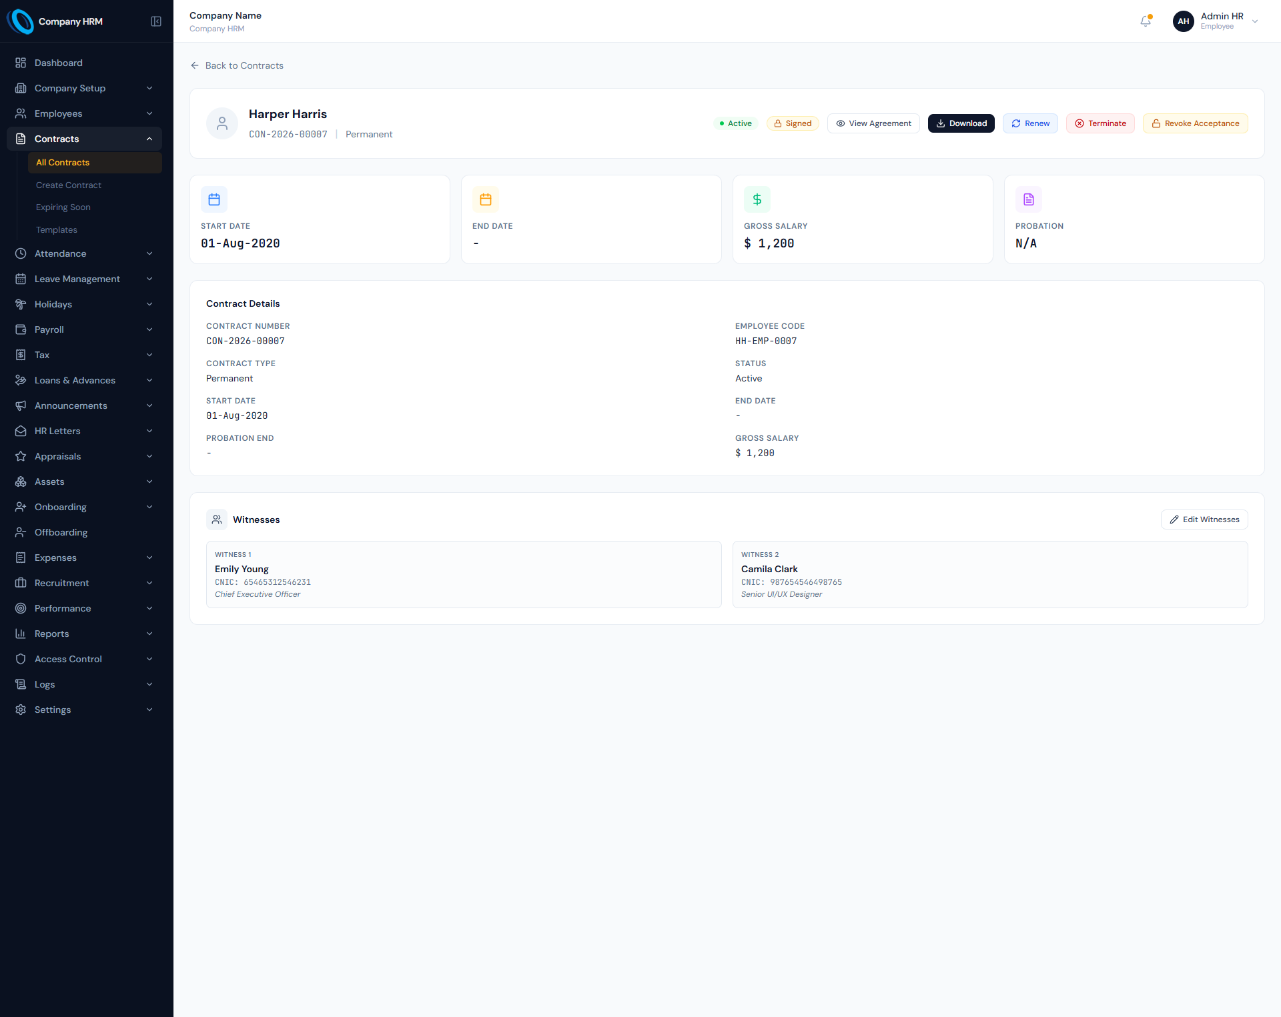Click the Settings gear icon
The height and width of the screenshot is (1017, 1281).
click(x=21, y=710)
